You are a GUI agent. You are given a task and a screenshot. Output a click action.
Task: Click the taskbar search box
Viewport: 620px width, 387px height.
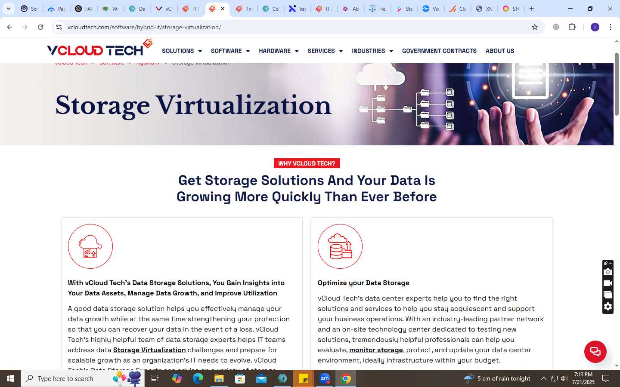tap(83, 378)
